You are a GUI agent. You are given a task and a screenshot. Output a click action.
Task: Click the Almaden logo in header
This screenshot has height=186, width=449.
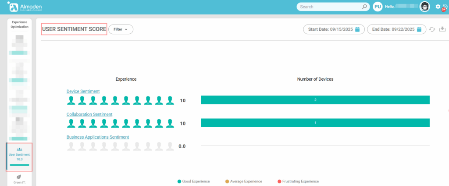pos(25,7)
